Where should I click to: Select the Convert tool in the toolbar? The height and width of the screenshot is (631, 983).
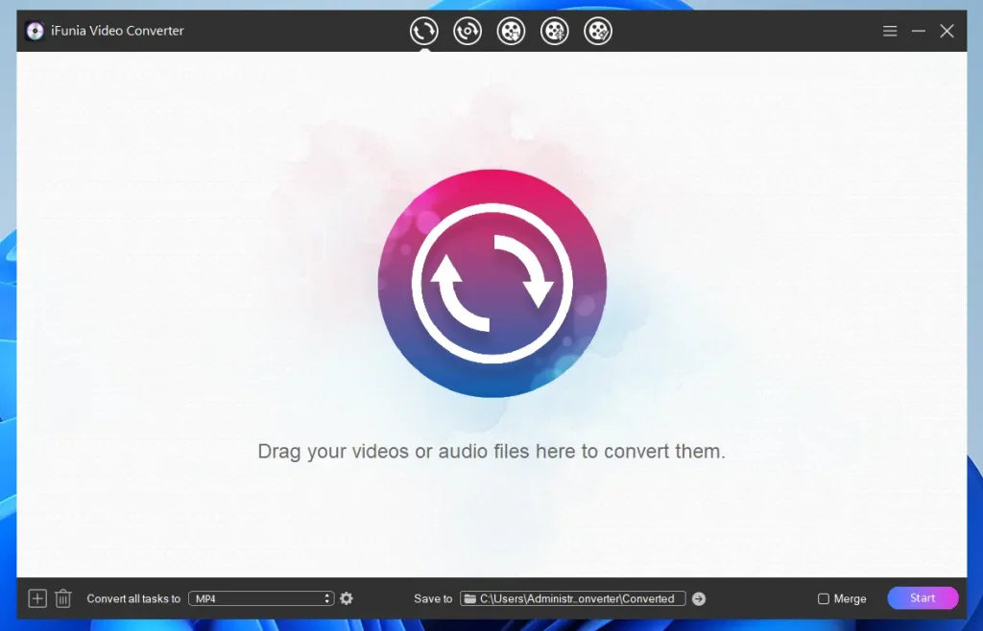tap(423, 31)
